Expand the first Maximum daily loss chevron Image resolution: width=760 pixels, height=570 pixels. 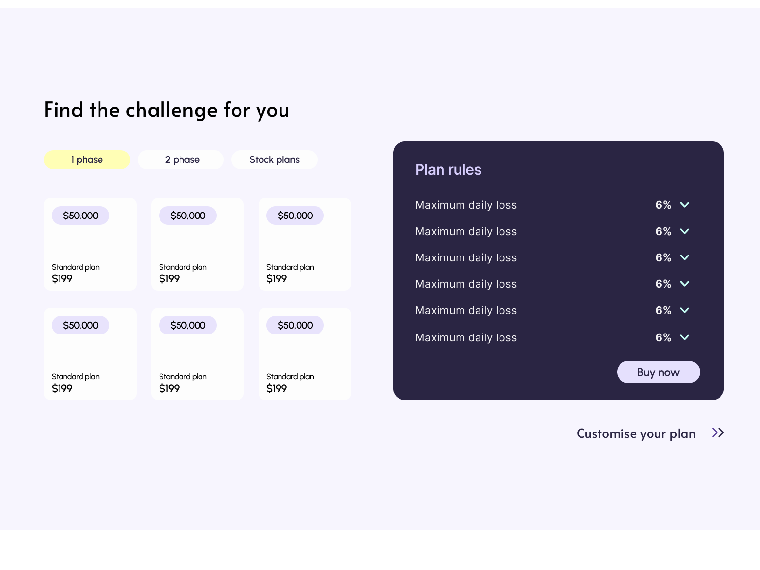point(684,205)
